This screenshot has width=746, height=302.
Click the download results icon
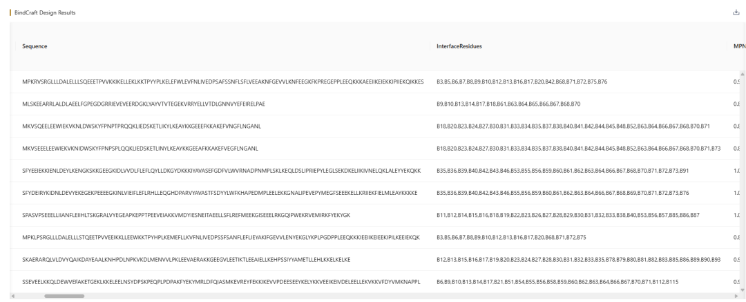[736, 13]
